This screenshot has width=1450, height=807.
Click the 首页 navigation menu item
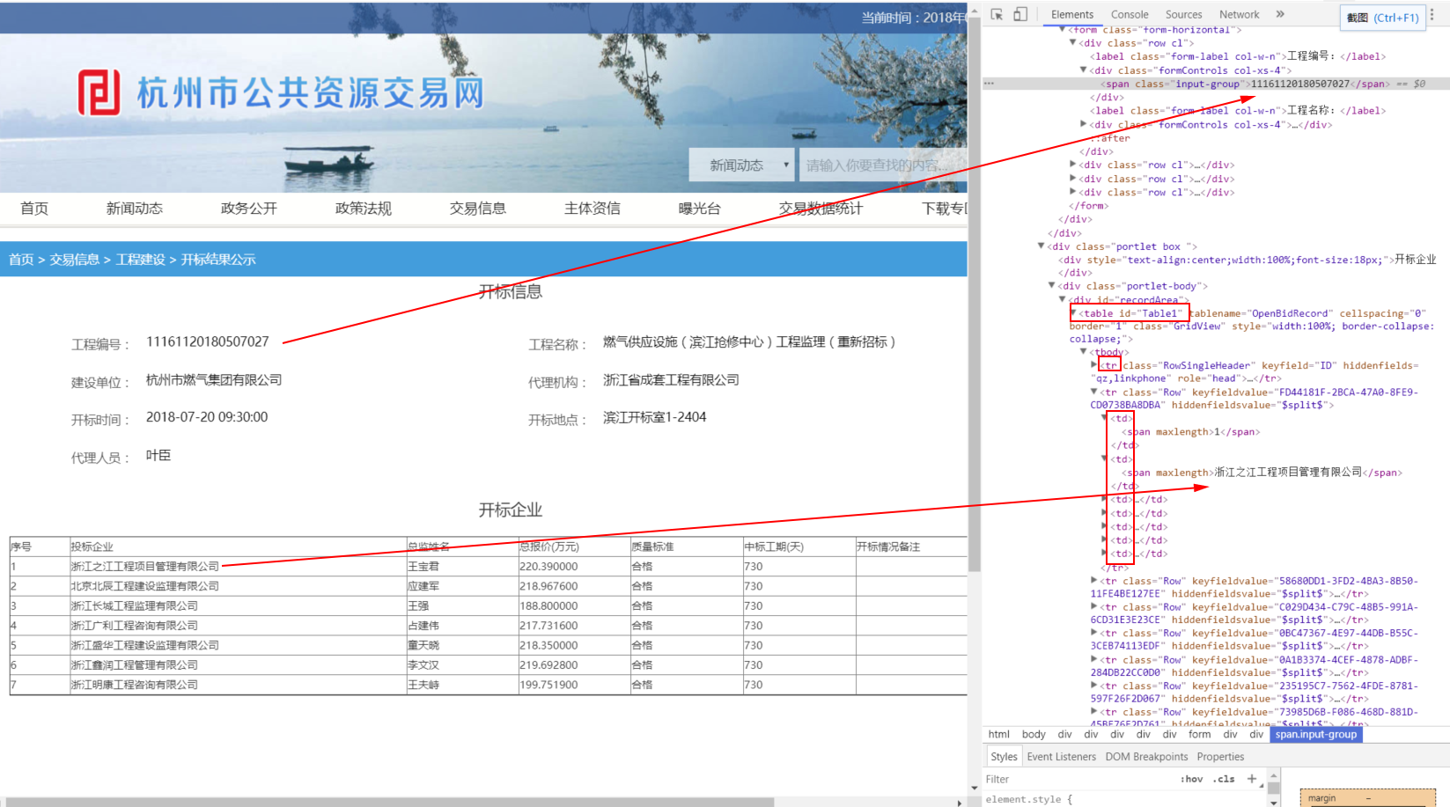click(x=34, y=209)
